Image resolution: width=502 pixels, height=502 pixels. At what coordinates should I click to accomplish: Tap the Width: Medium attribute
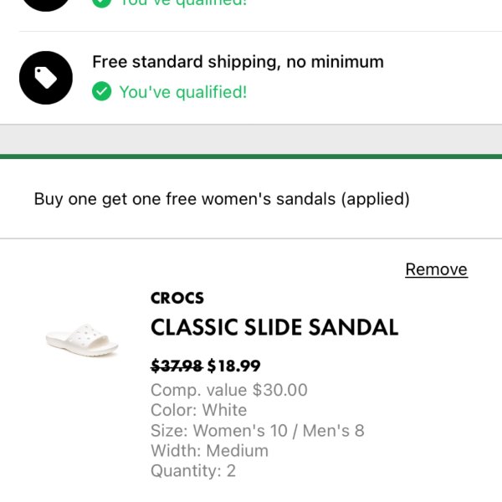point(209,450)
